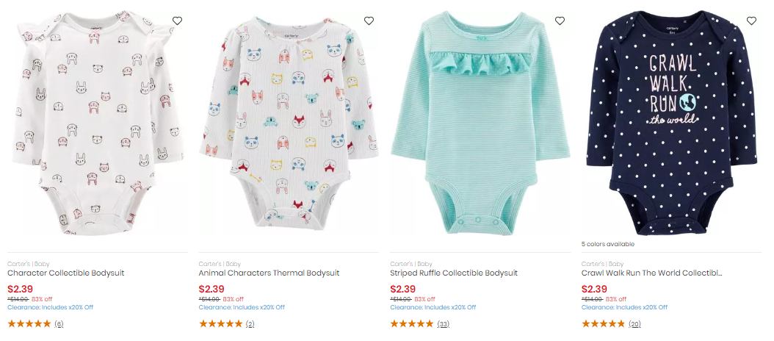Viewport: 774px width, 341px height.
Task: Open the 33 reviews for Striped Ruffle Bodysuit
Action: [x=443, y=324]
